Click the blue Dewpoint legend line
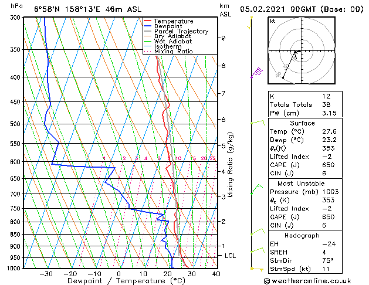The image size is (369, 285). pos(148,26)
